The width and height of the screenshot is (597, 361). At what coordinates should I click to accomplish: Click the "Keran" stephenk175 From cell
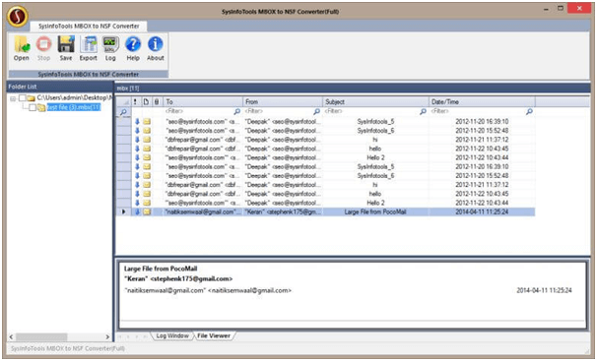coord(283,211)
